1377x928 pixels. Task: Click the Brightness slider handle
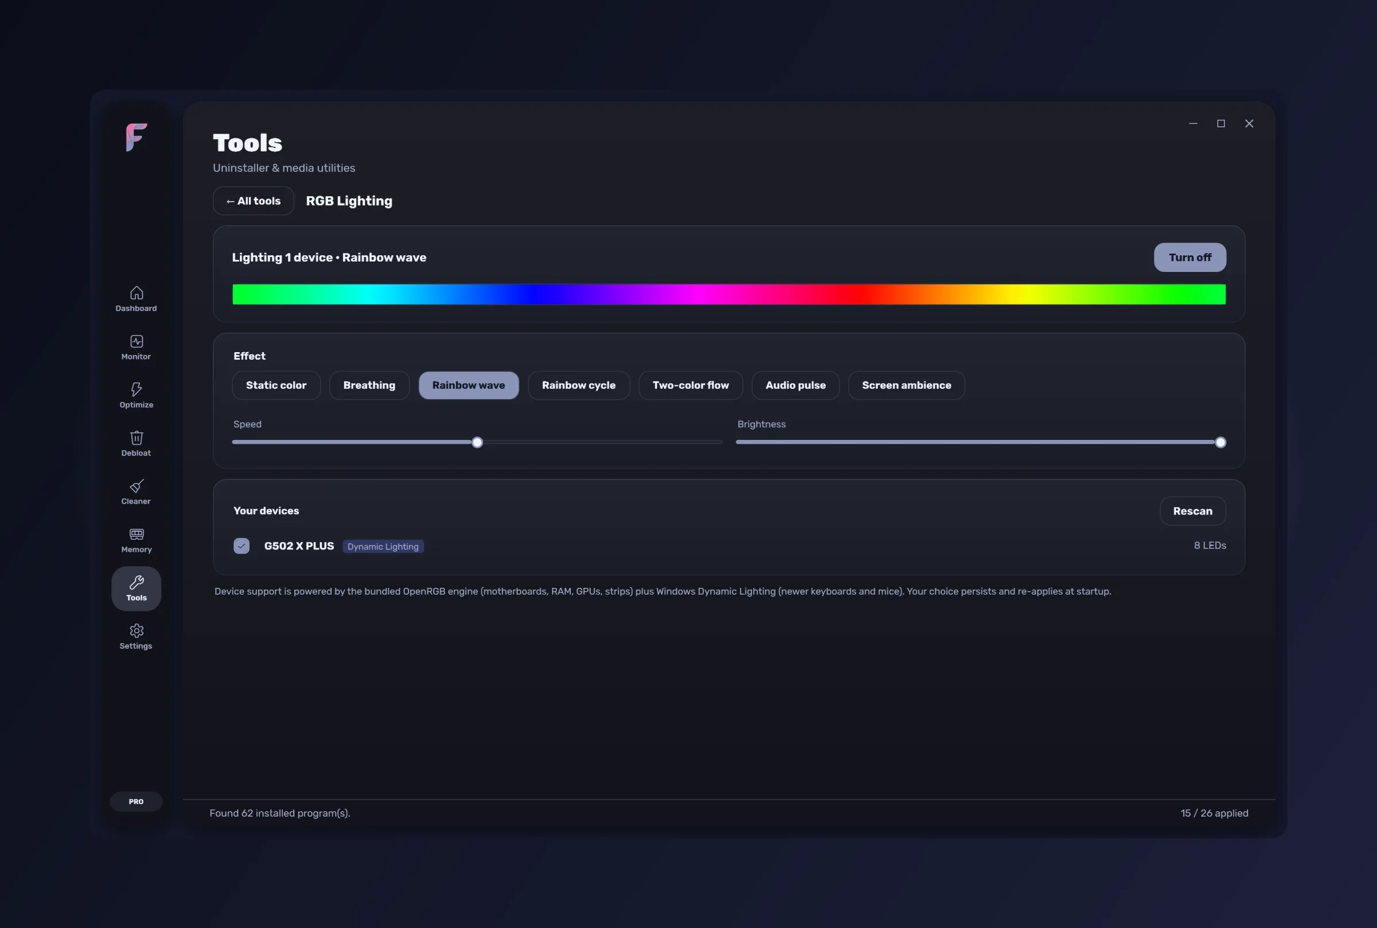pyautogui.click(x=1220, y=442)
